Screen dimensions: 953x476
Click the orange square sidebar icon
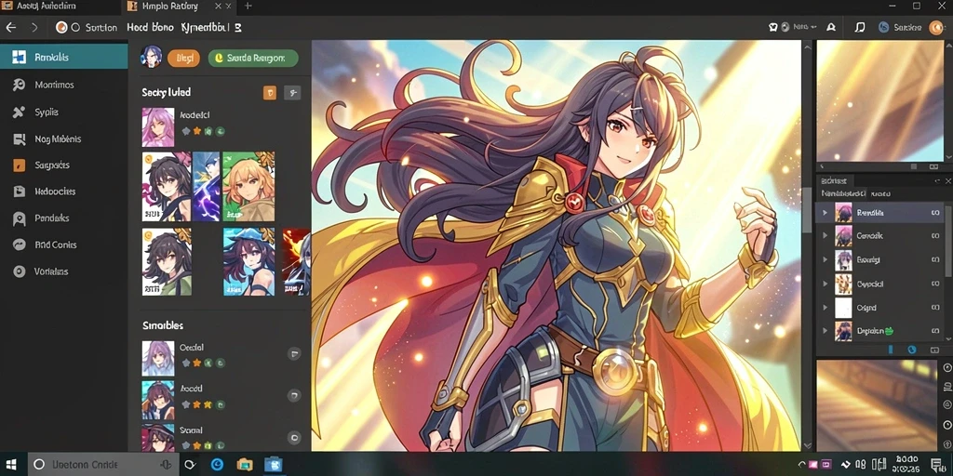pyautogui.click(x=19, y=165)
